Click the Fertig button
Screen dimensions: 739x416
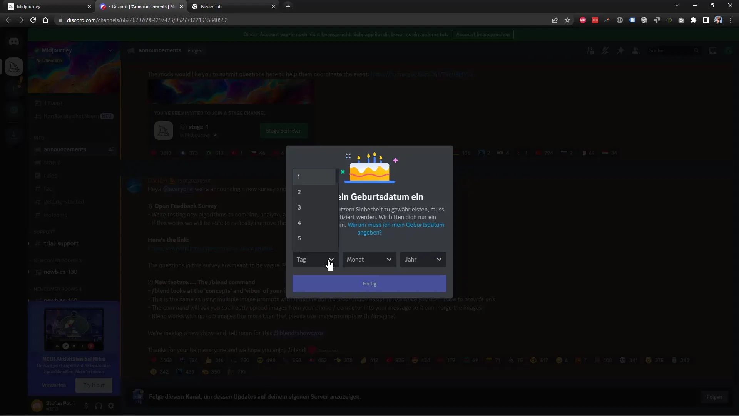(369, 283)
